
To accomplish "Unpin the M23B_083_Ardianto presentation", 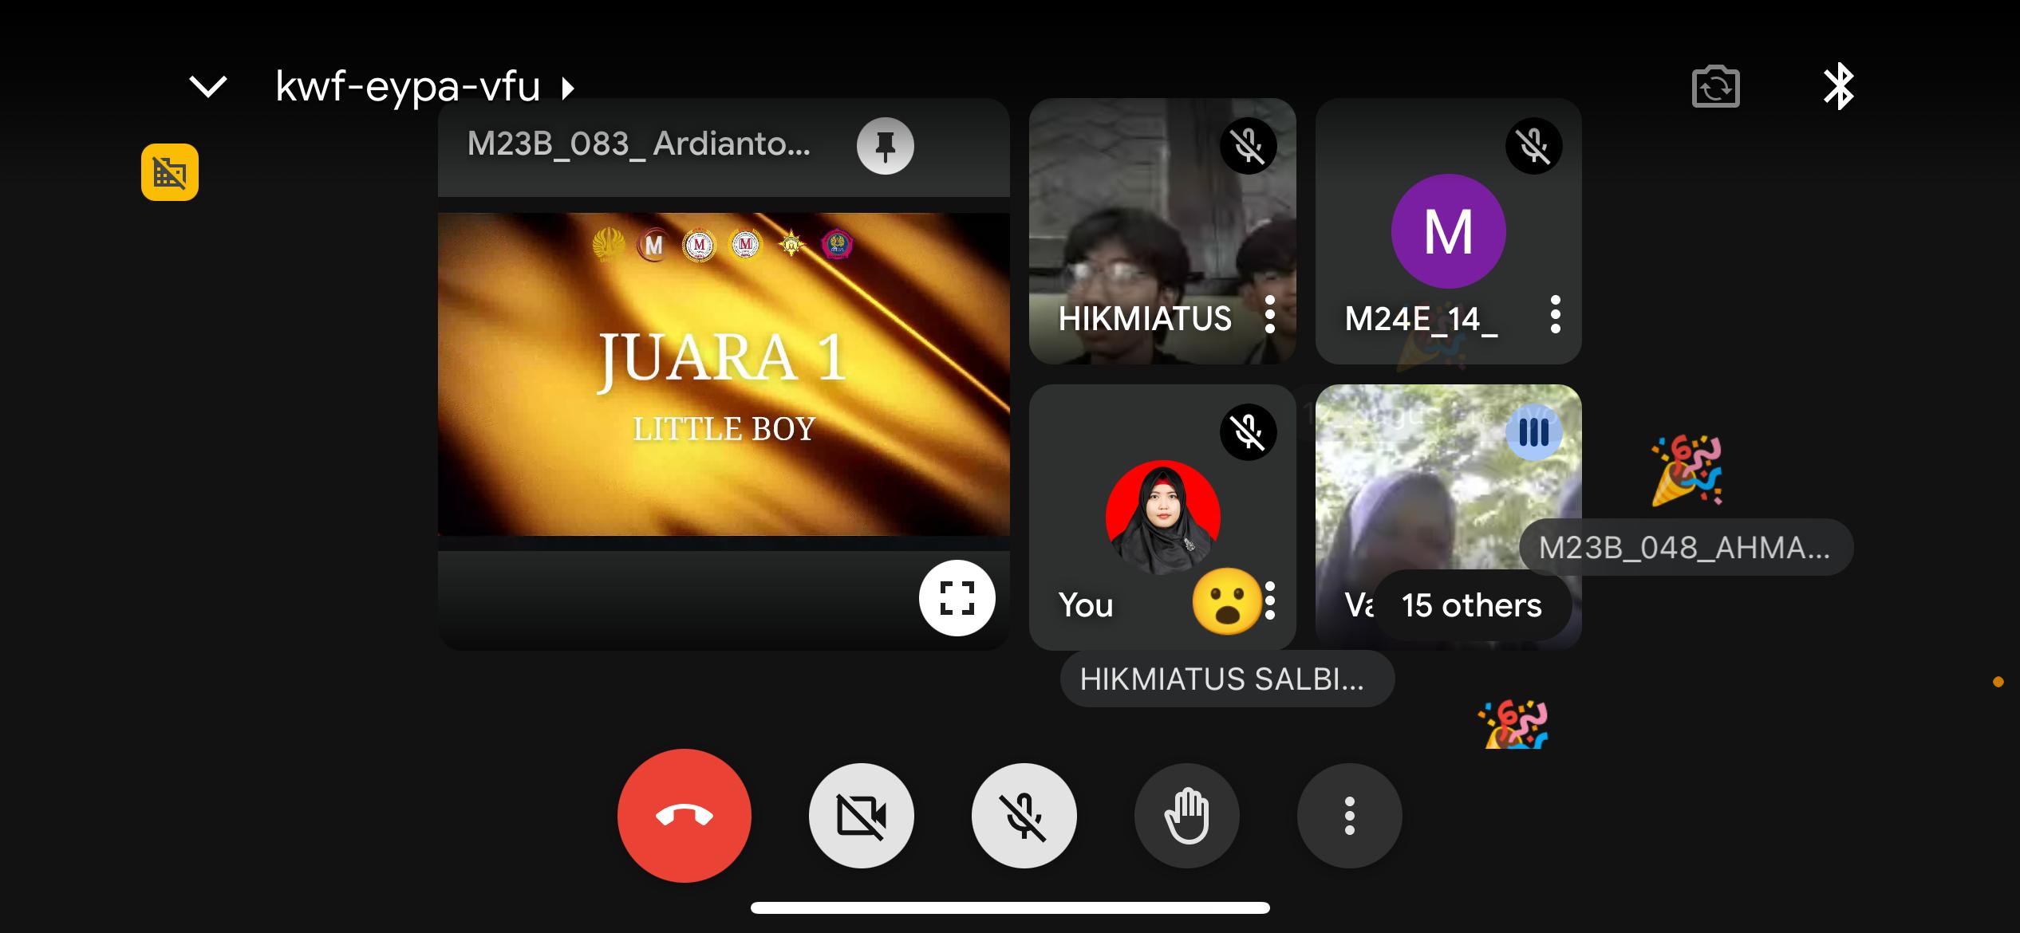I will pos(885,146).
